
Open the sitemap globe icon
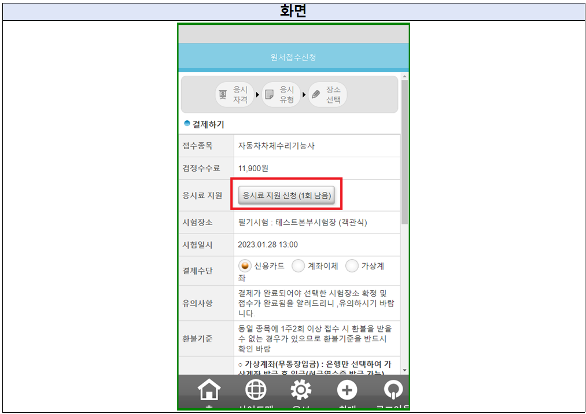(x=256, y=389)
